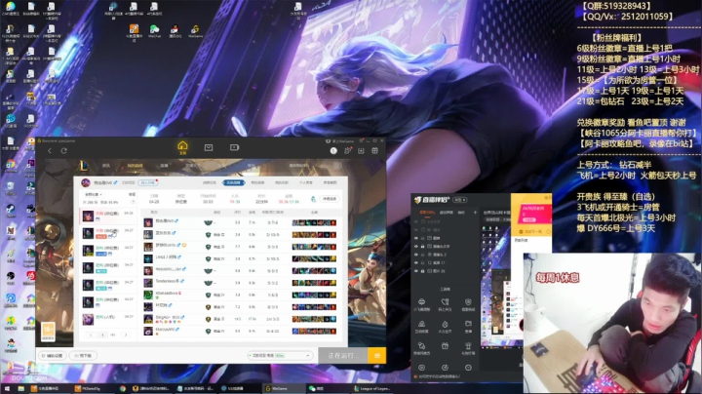Select the sub-tab left of the blue one
The height and width of the screenshot is (394, 702).
tap(209, 182)
